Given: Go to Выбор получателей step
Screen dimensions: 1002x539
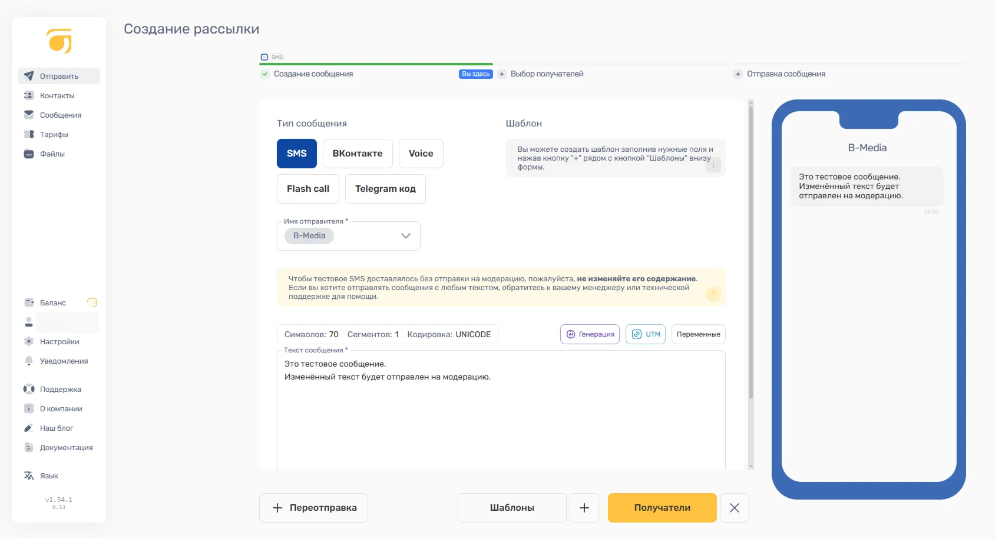Looking at the screenshot, I should pyautogui.click(x=547, y=74).
